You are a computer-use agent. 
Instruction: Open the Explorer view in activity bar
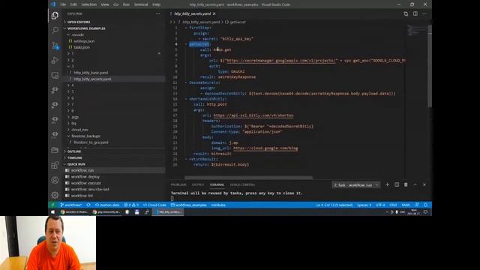[x=55, y=15]
